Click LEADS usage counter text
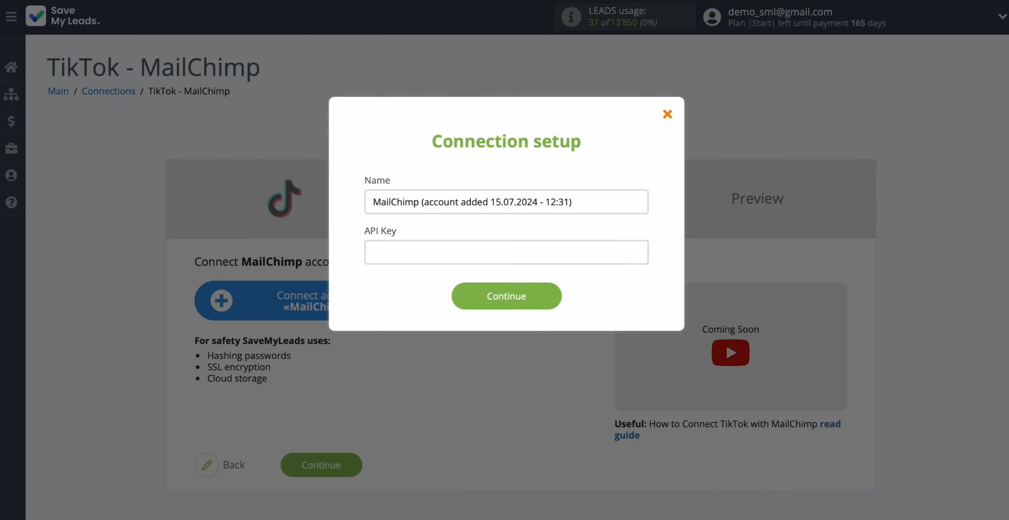Viewport: 1009px width, 520px height. [622, 22]
